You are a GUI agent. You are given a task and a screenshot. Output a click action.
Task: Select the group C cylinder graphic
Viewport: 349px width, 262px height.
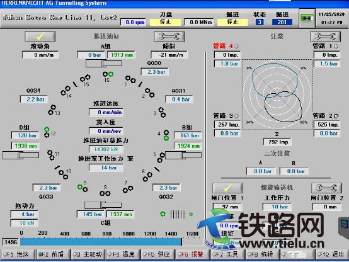(x=103, y=205)
